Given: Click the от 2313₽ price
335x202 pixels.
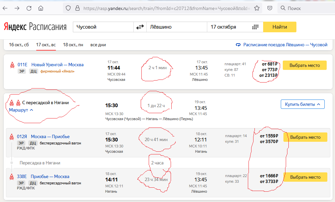Looking at the screenshot, I should coord(268,75).
